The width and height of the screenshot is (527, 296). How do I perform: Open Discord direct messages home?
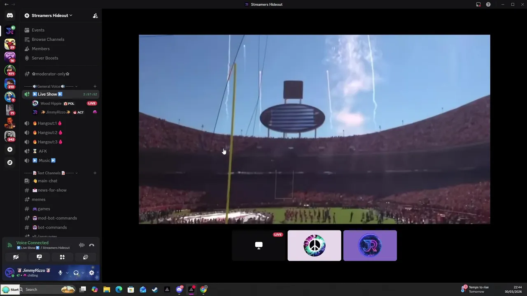[x=10, y=16]
